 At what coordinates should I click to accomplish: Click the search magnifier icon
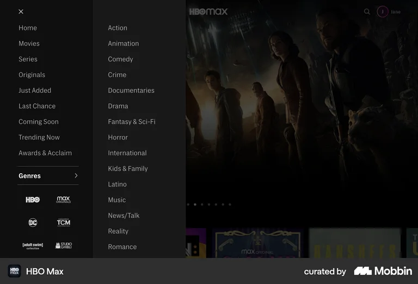pyautogui.click(x=367, y=12)
